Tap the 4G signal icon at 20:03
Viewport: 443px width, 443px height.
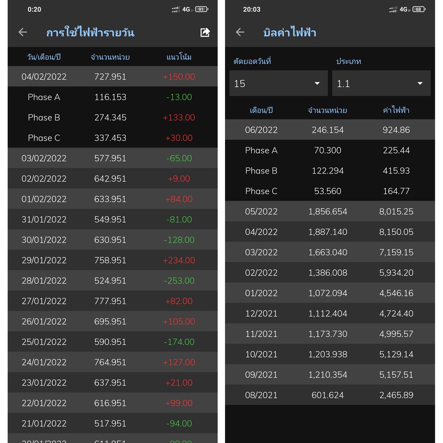(404, 9)
